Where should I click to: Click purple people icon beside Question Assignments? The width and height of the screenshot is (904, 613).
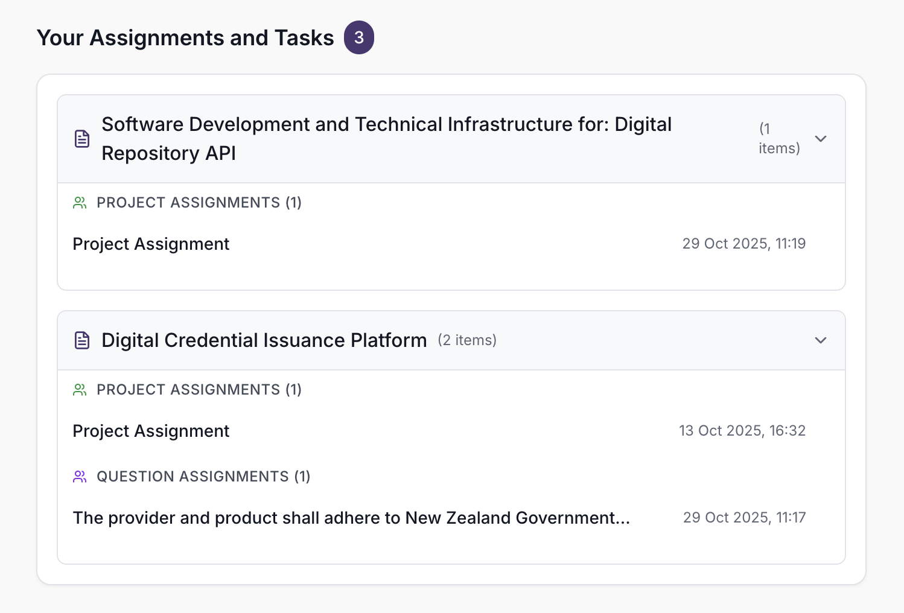click(x=80, y=477)
